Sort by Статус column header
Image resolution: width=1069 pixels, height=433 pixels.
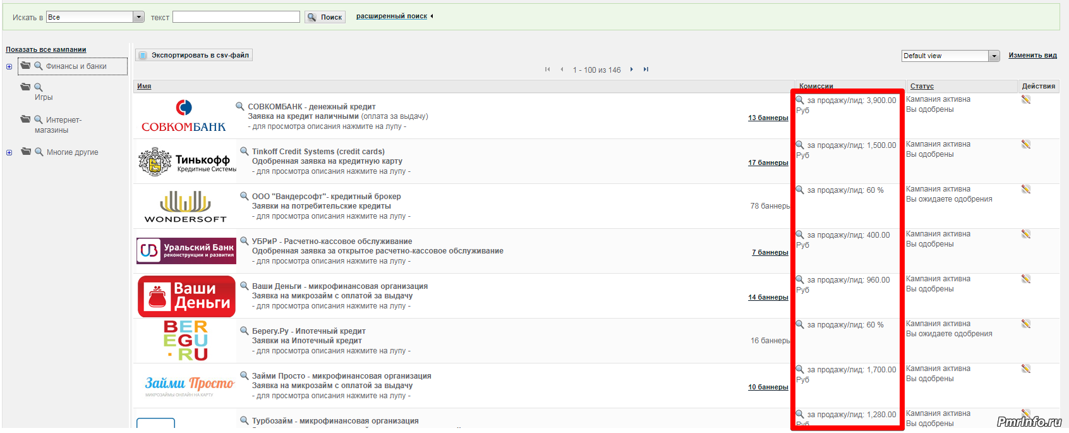pyautogui.click(x=922, y=86)
